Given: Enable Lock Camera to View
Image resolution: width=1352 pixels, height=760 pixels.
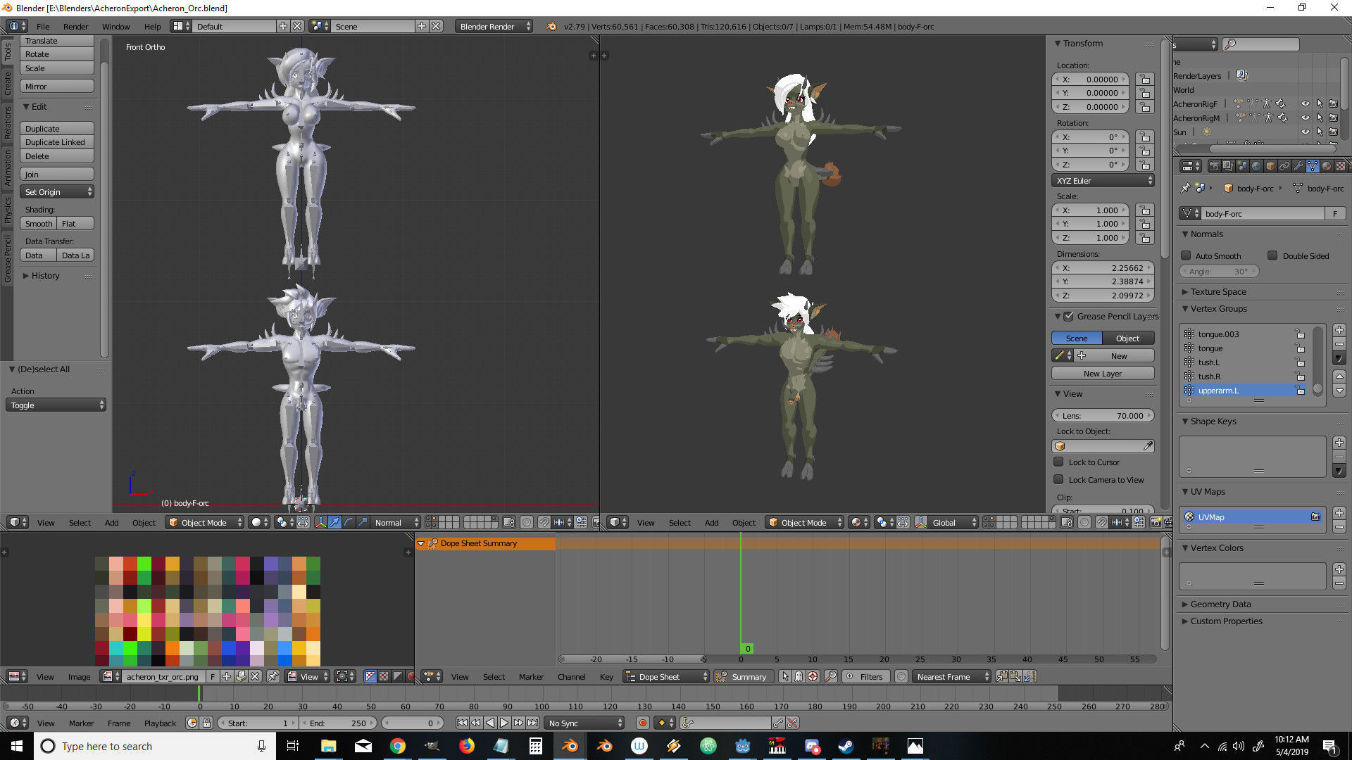Looking at the screenshot, I should [x=1058, y=479].
